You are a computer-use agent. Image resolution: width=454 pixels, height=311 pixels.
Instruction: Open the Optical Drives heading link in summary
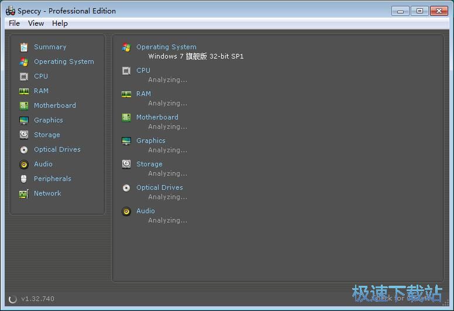tap(160, 187)
